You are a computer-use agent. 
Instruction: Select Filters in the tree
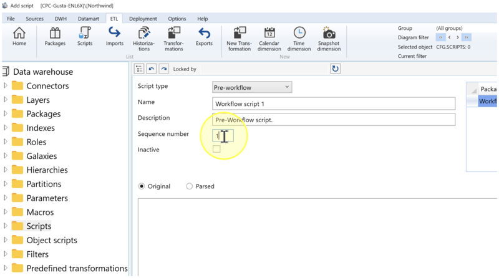click(37, 254)
